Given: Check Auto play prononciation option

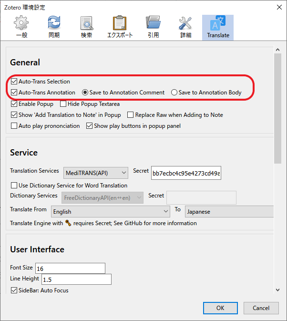Looking at the screenshot, I should [x=14, y=126].
